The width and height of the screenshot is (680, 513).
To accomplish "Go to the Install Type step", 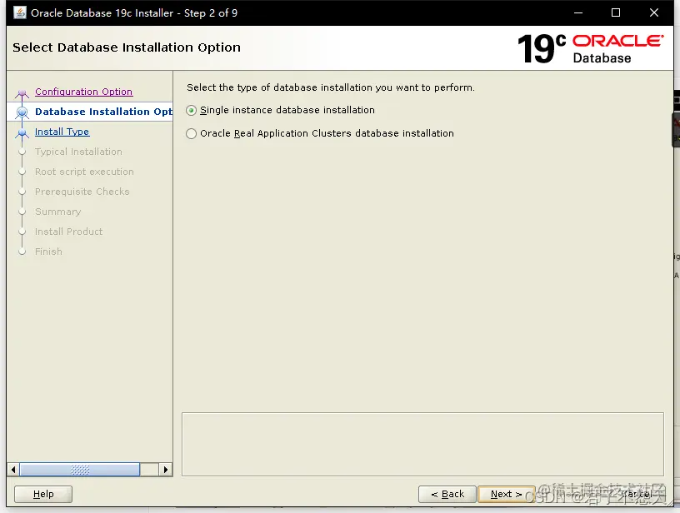I will click(62, 132).
